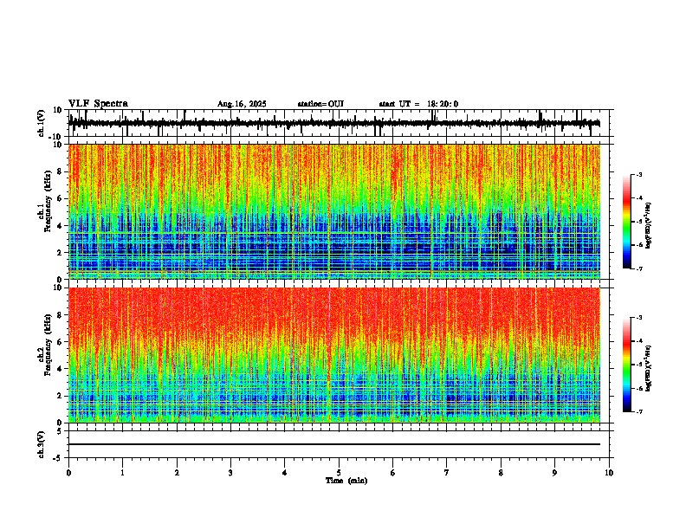The width and height of the screenshot is (686, 530).
Task: Click the "3" tick on the time axis
Action: tap(230, 473)
